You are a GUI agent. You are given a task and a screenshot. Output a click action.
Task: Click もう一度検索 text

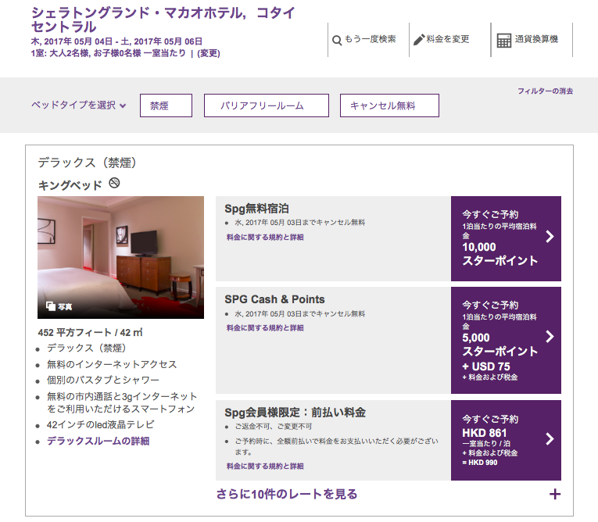click(x=370, y=39)
